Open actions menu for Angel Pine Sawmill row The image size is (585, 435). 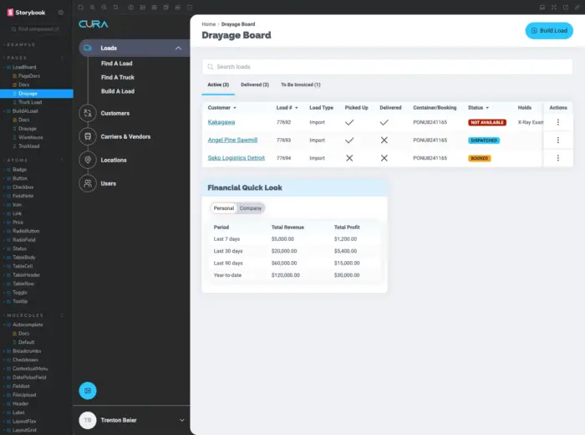tap(557, 140)
